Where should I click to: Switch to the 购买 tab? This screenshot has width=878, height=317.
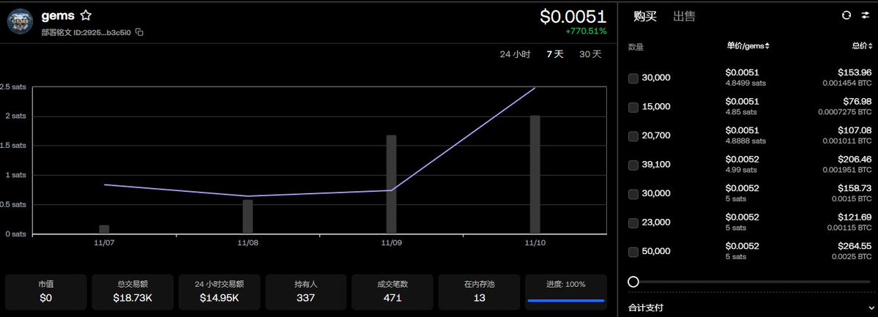(644, 16)
